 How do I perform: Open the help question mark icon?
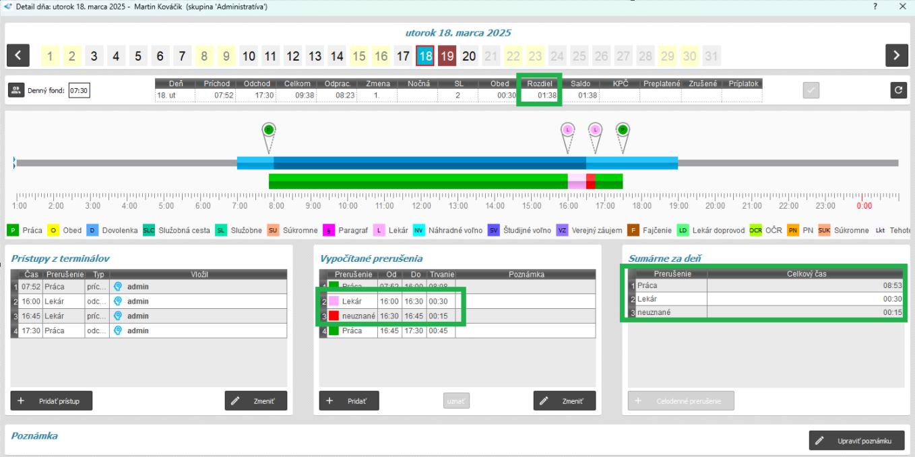click(x=875, y=6)
